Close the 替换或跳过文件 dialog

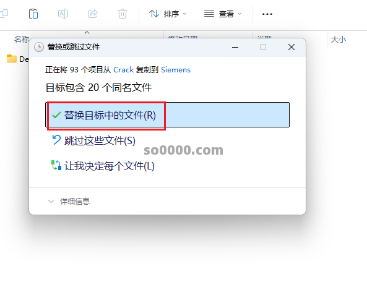tap(291, 47)
